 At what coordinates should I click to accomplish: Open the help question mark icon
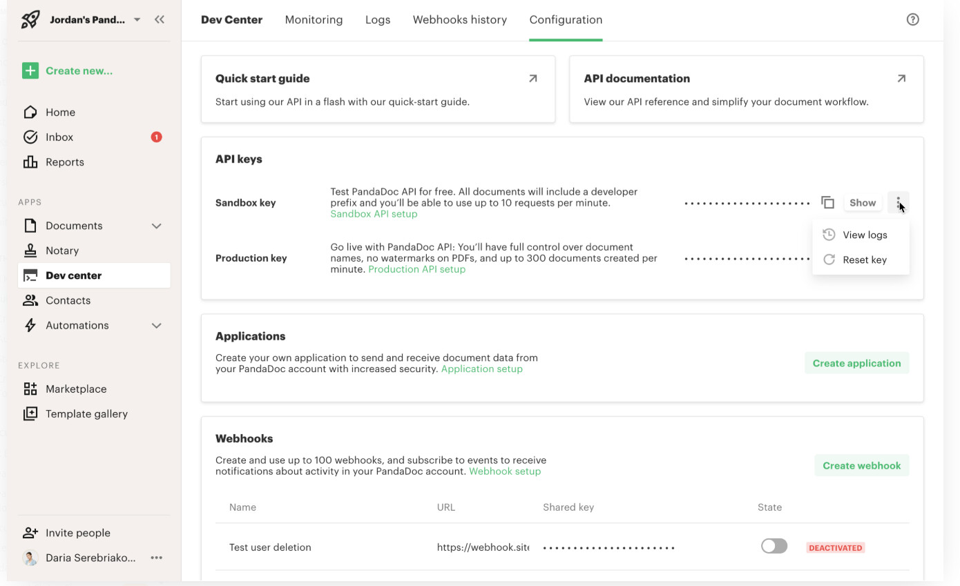click(912, 19)
